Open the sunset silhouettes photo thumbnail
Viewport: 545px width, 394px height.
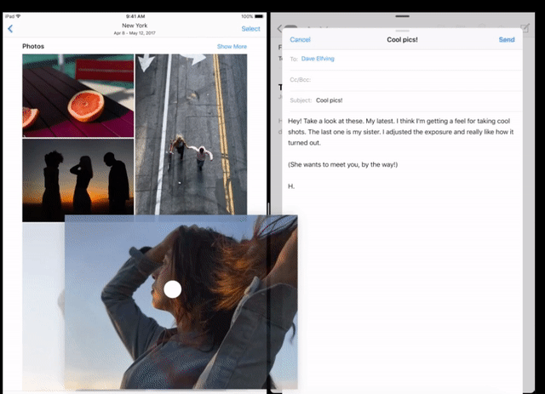coord(77,180)
